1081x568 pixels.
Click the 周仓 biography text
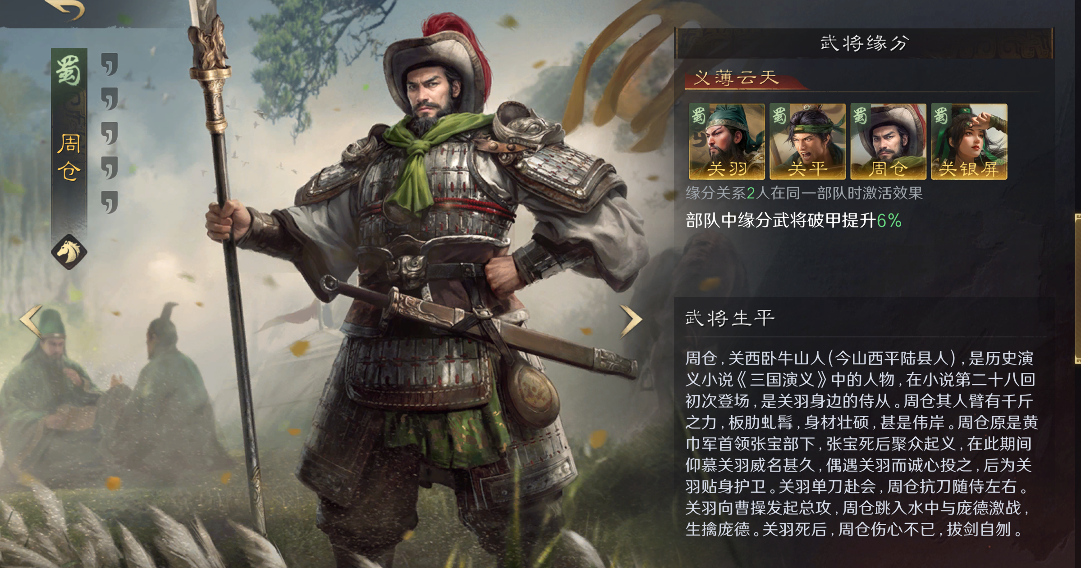[x=861, y=444]
